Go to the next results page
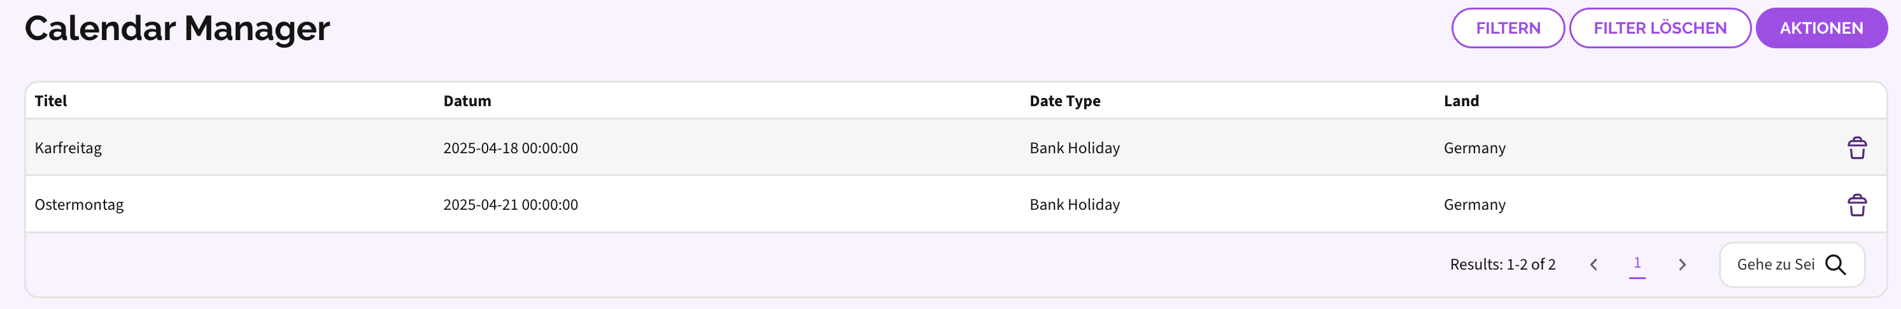The width and height of the screenshot is (1901, 309). tap(1682, 264)
